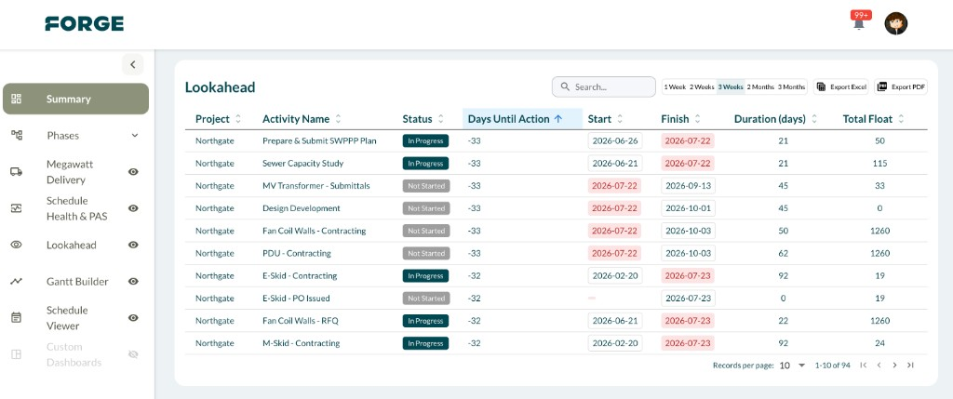Open the Schedule Viewer page
The width and height of the screenshot is (953, 399).
tap(67, 318)
